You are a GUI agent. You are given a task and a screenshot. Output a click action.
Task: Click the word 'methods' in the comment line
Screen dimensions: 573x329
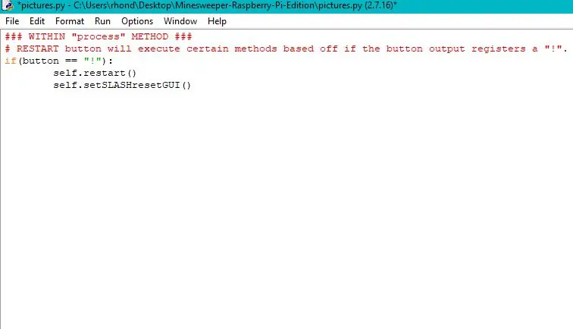(x=256, y=49)
